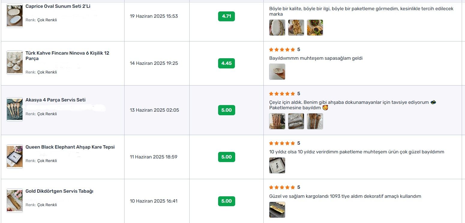Open the Akasya 4 Parça Servis Seti product image
Image resolution: width=465 pixels, height=223 pixels.
15,109
